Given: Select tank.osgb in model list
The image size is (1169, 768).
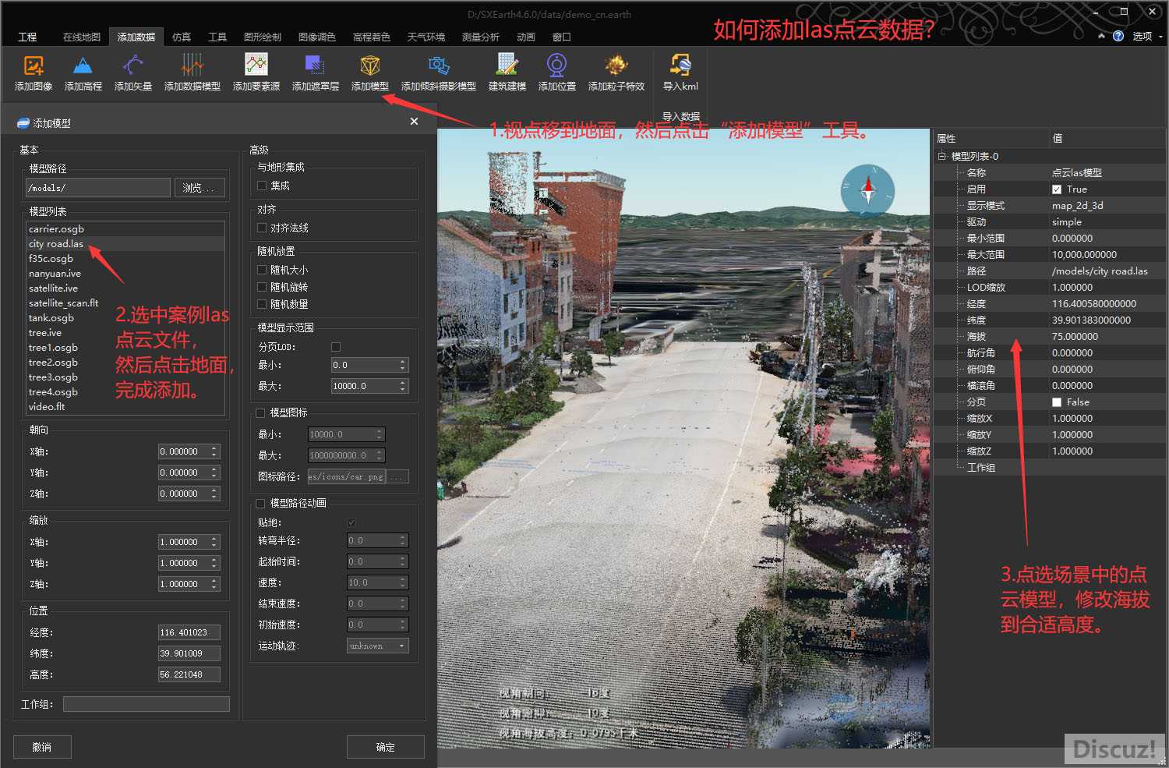Looking at the screenshot, I should [125, 318].
